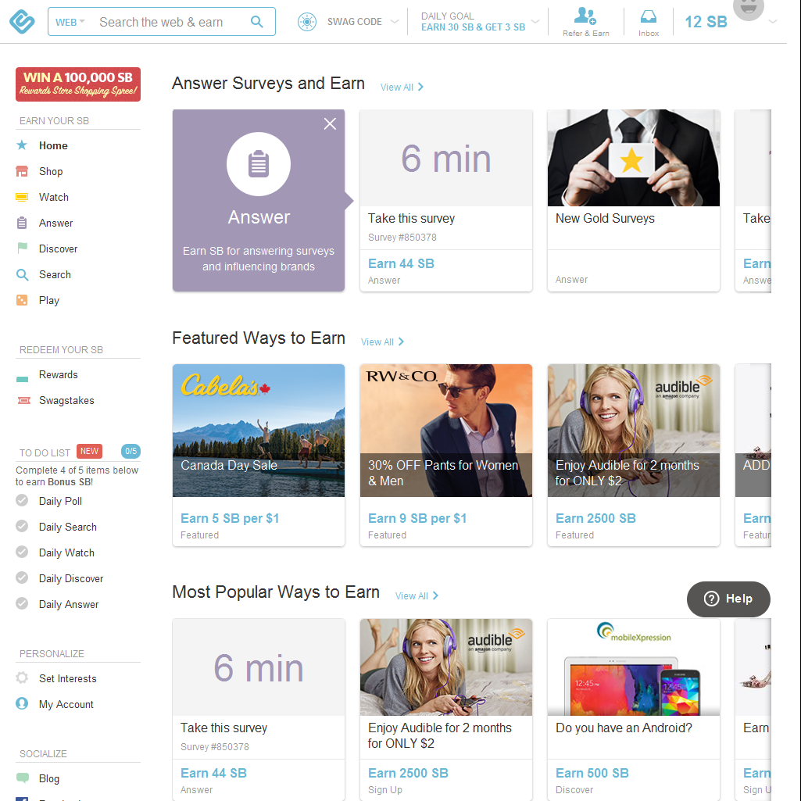Screen dimensions: 801x801
Task: Click View All for Featured Ways to Earn
Action: pos(383,341)
